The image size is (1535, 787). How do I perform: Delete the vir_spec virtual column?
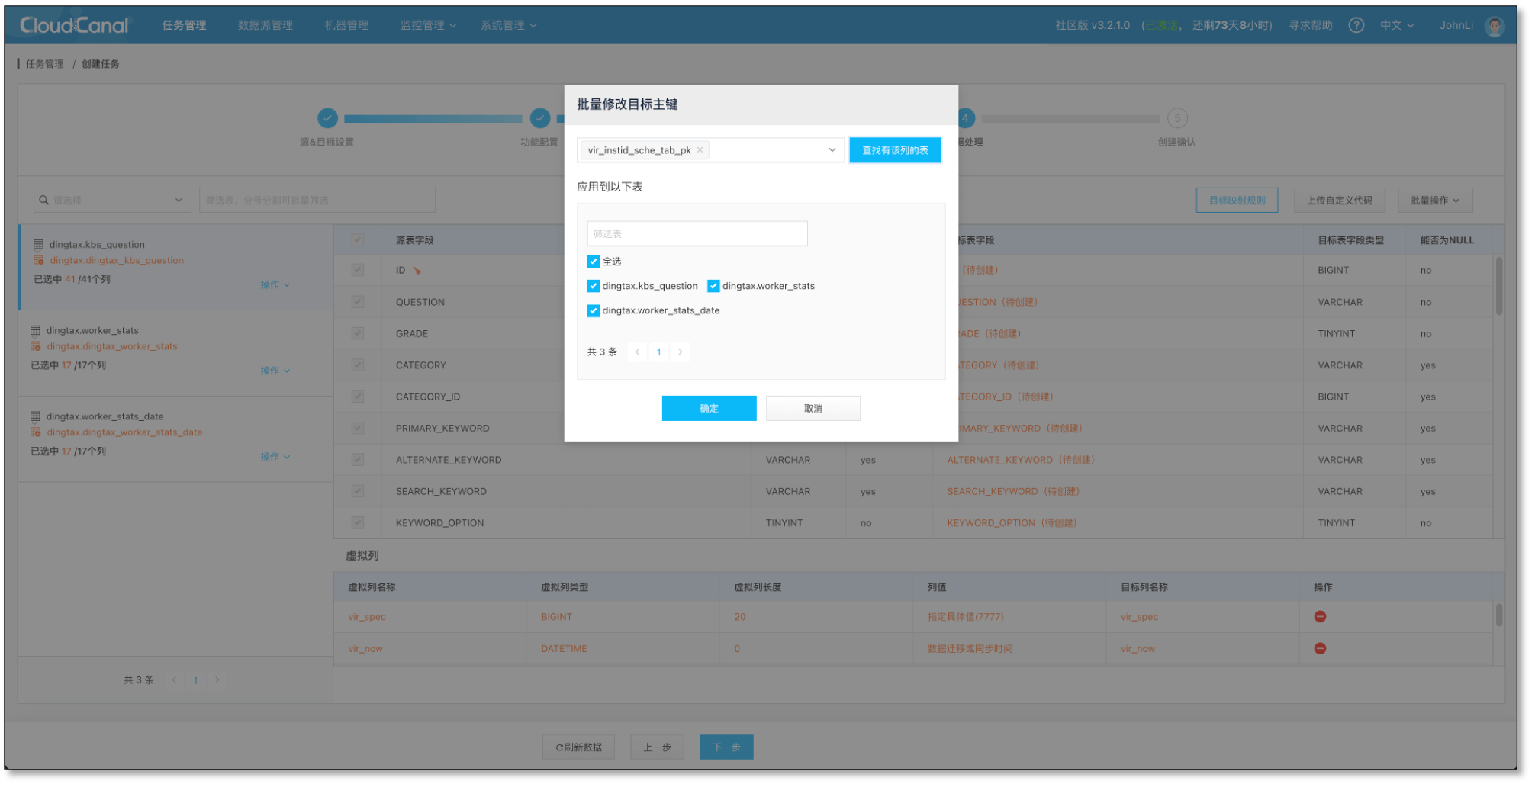[x=1320, y=617]
